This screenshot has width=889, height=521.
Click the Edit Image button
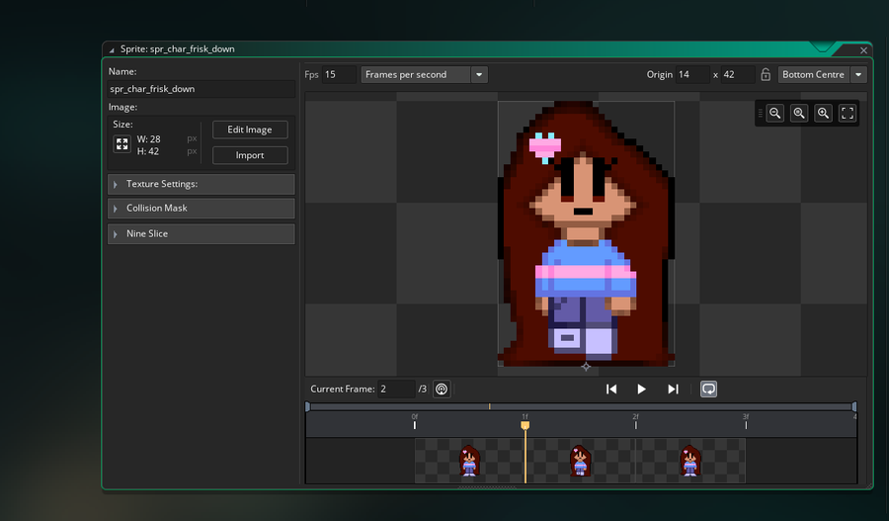pyautogui.click(x=250, y=130)
